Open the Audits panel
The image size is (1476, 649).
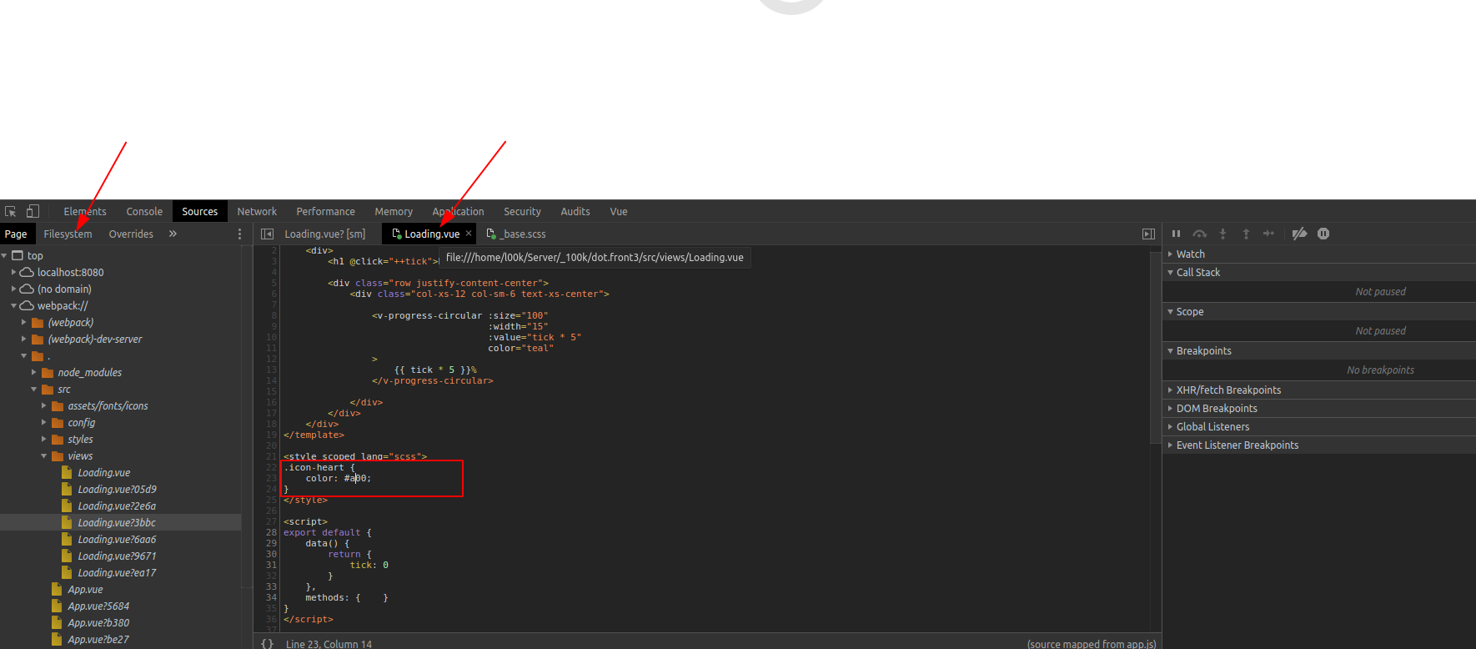(x=575, y=212)
